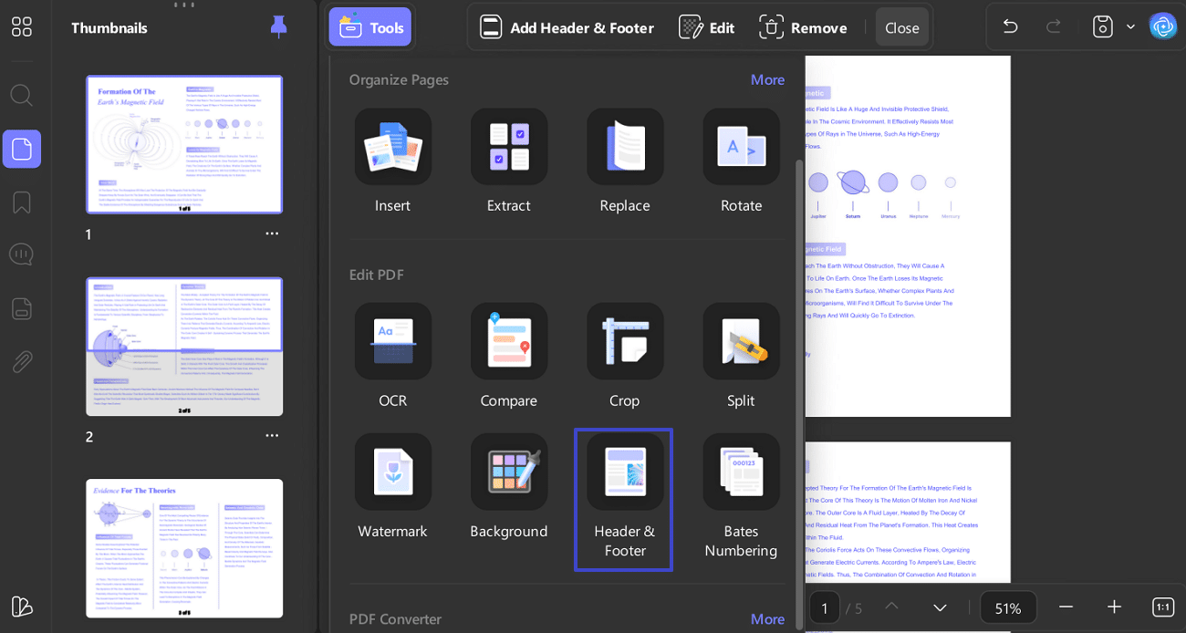Toggle the thumbnails panel pin
Screen dimensions: 1186x633
tap(279, 27)
